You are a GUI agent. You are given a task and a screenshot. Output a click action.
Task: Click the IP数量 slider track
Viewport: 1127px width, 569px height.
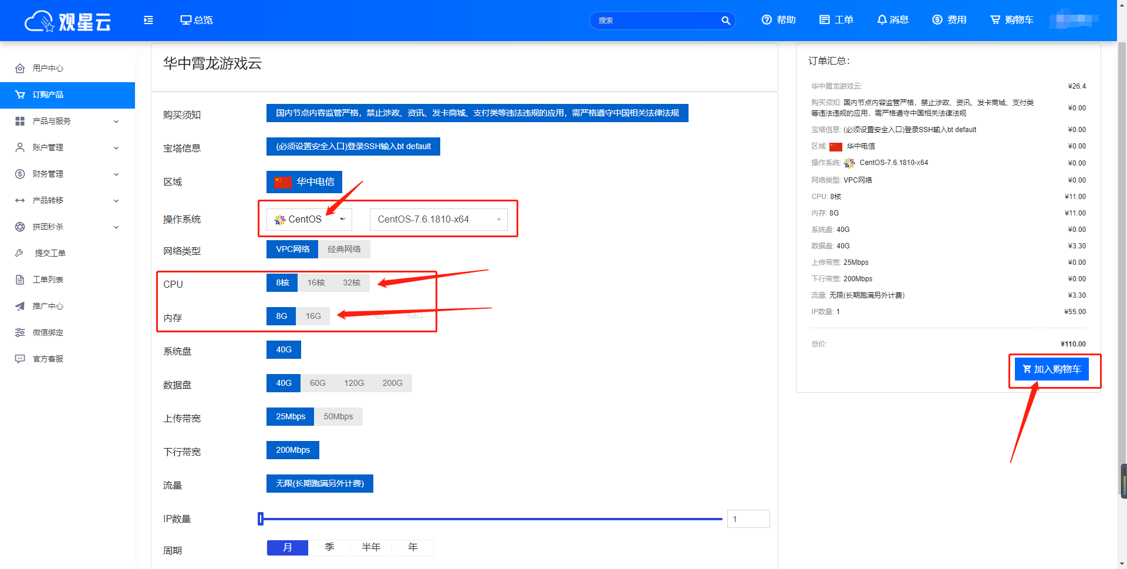click(492, 519)
